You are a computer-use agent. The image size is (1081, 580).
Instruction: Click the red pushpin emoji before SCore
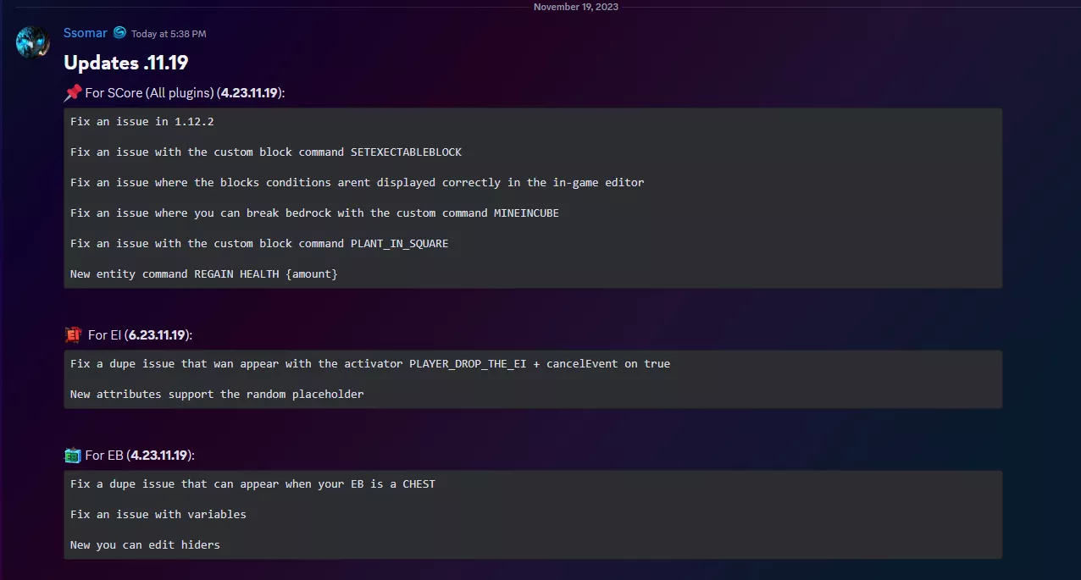[73, 92]
